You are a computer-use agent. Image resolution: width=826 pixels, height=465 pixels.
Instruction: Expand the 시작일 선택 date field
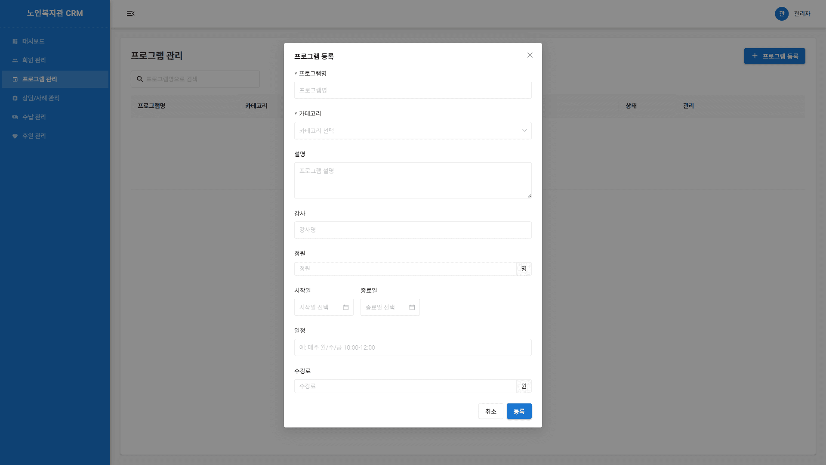[318, 307]
